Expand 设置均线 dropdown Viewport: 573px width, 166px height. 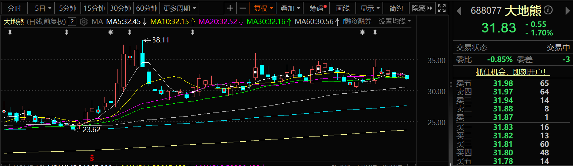[395, 22]
